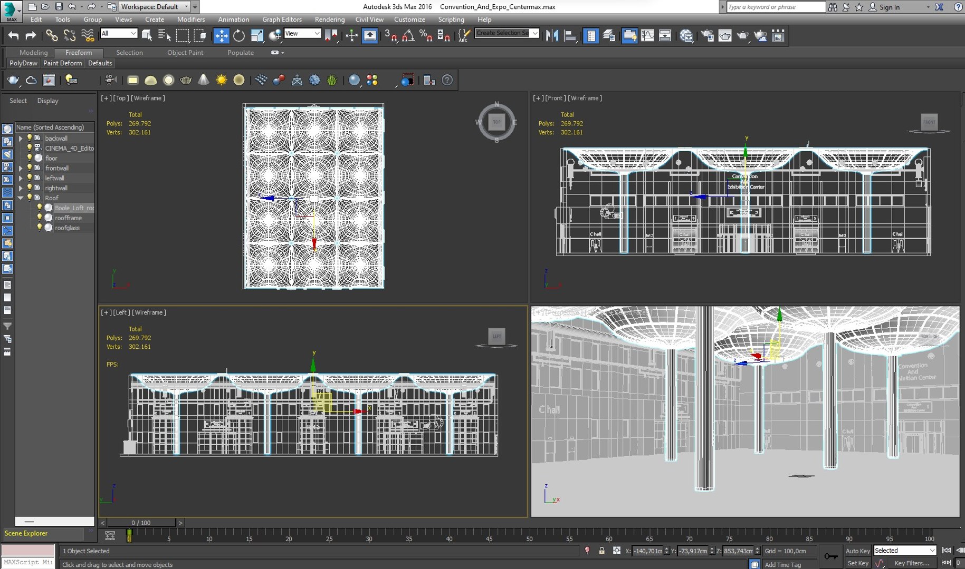The height and width of the screenshot is (569, 965).
Task: Open the Rendering menu
Action: 329,19
